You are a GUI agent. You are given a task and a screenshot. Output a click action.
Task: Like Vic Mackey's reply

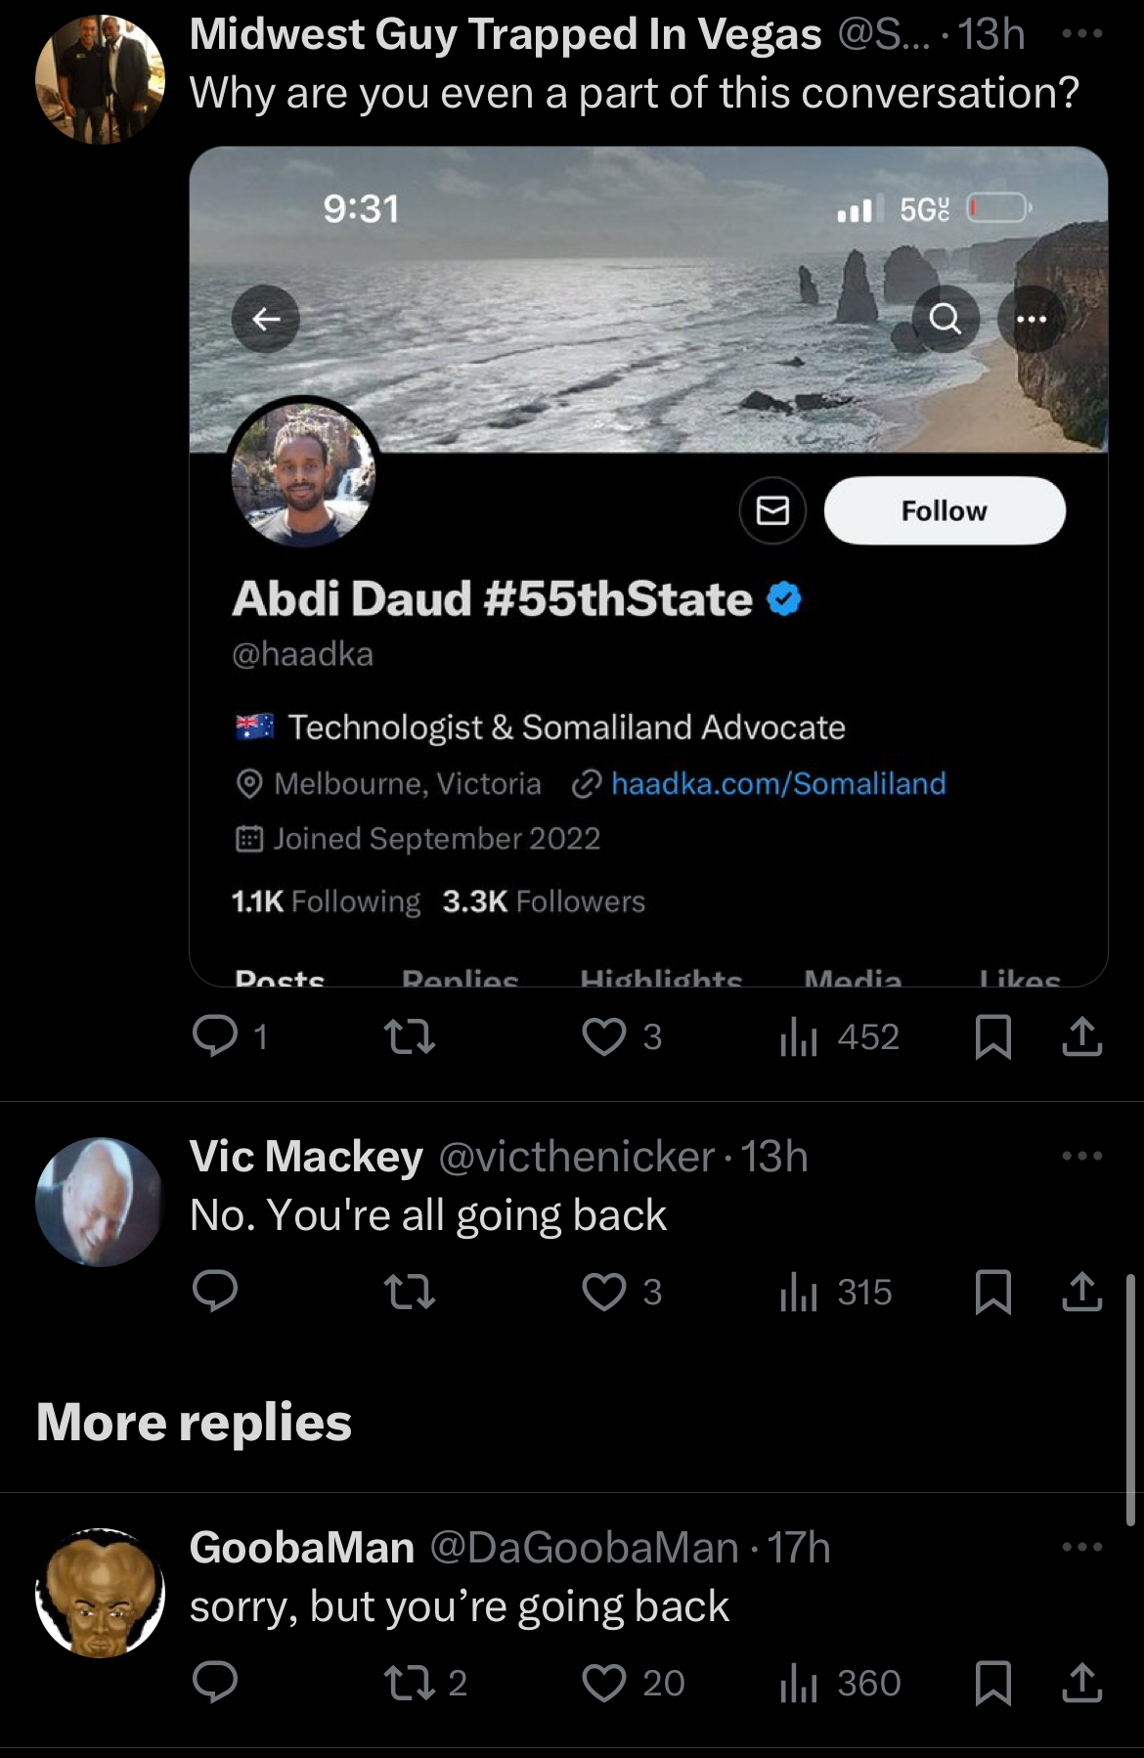604,1292
